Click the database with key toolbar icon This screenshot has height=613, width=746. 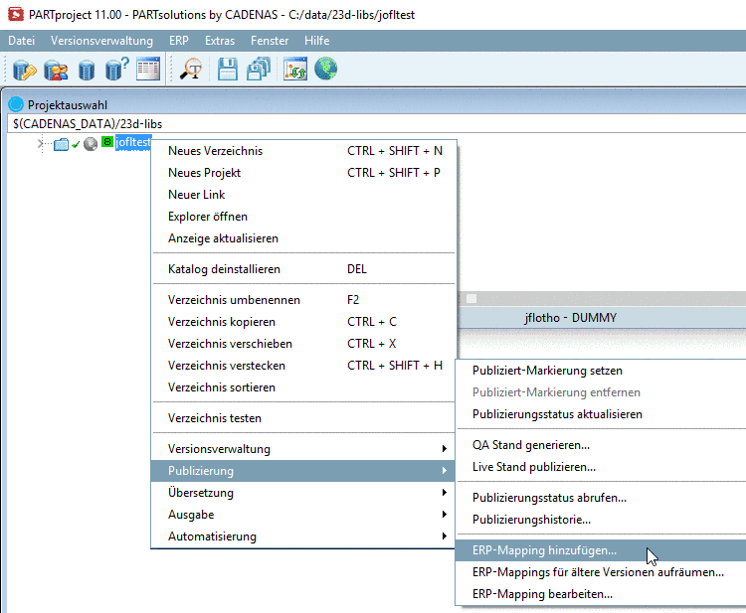(24, 70)
